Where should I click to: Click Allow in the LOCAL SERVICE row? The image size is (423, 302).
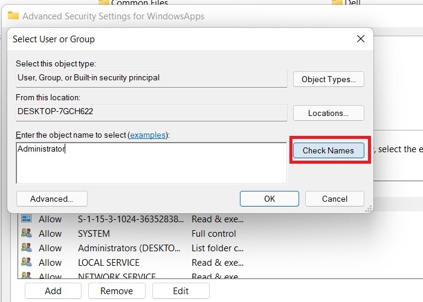[x=50, y=263]
